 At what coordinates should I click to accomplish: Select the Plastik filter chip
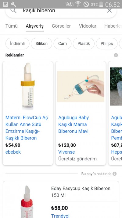tap(84, 44)
